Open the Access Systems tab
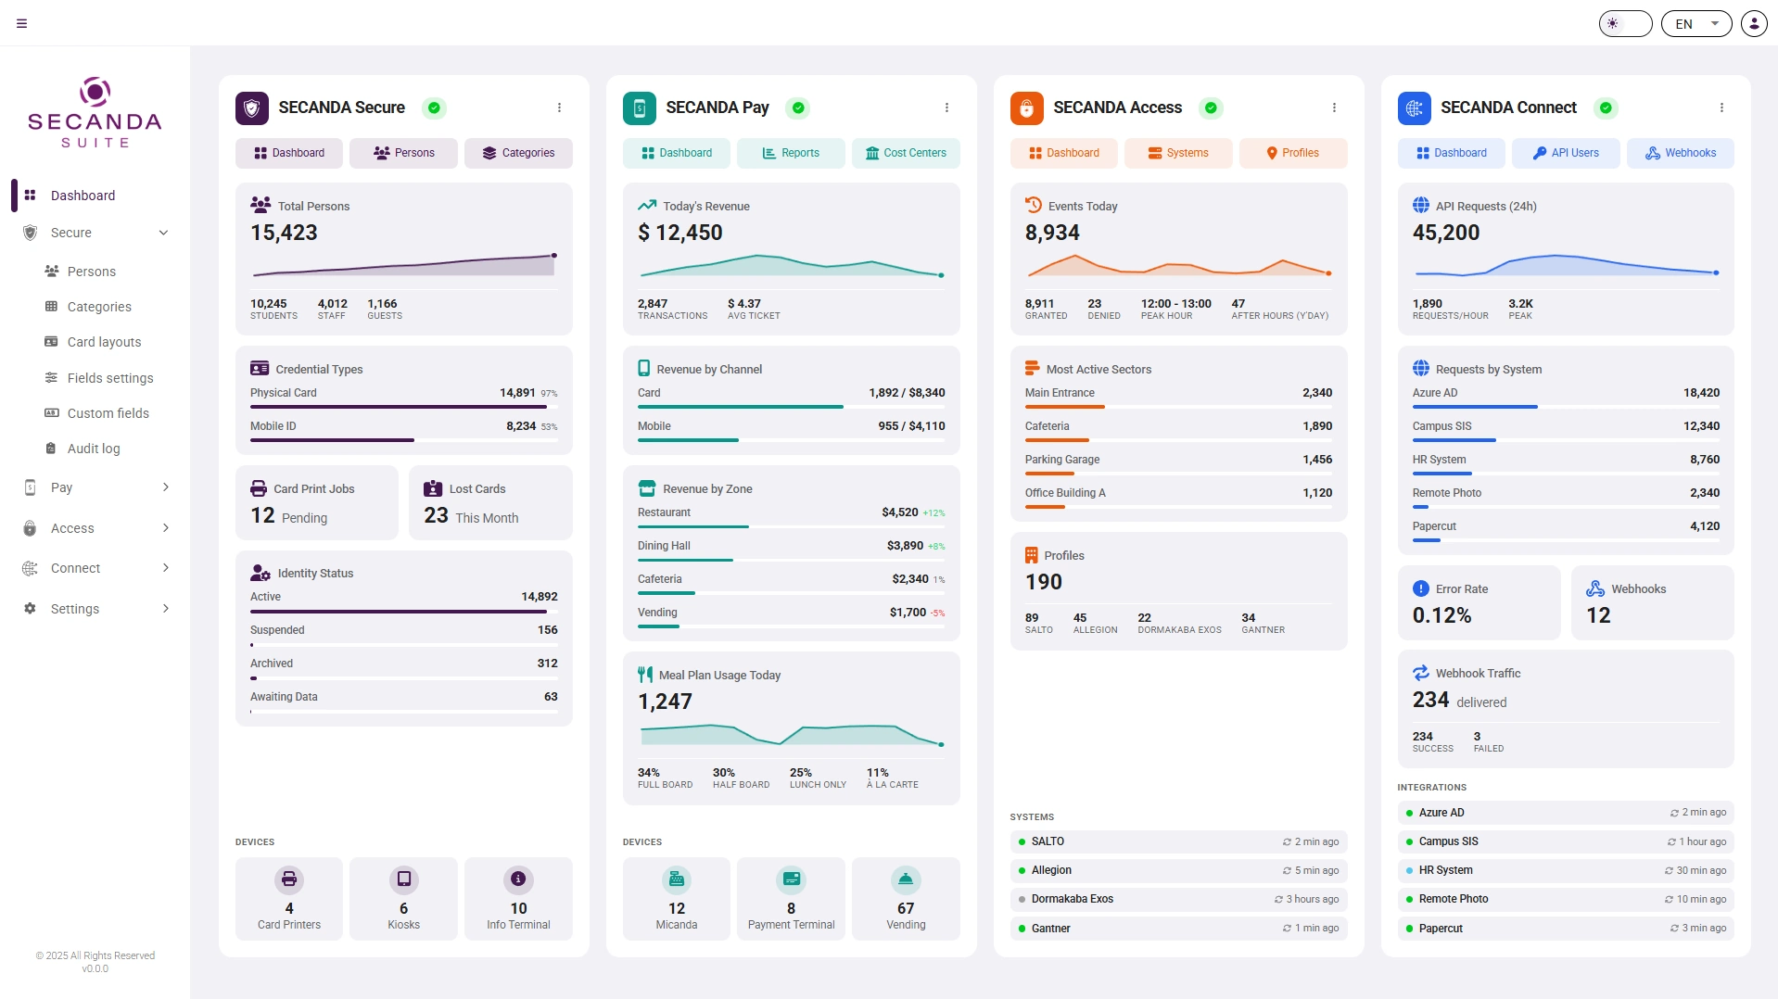1778x999 pixels. pyautogui.click(x=1178, y=153)
